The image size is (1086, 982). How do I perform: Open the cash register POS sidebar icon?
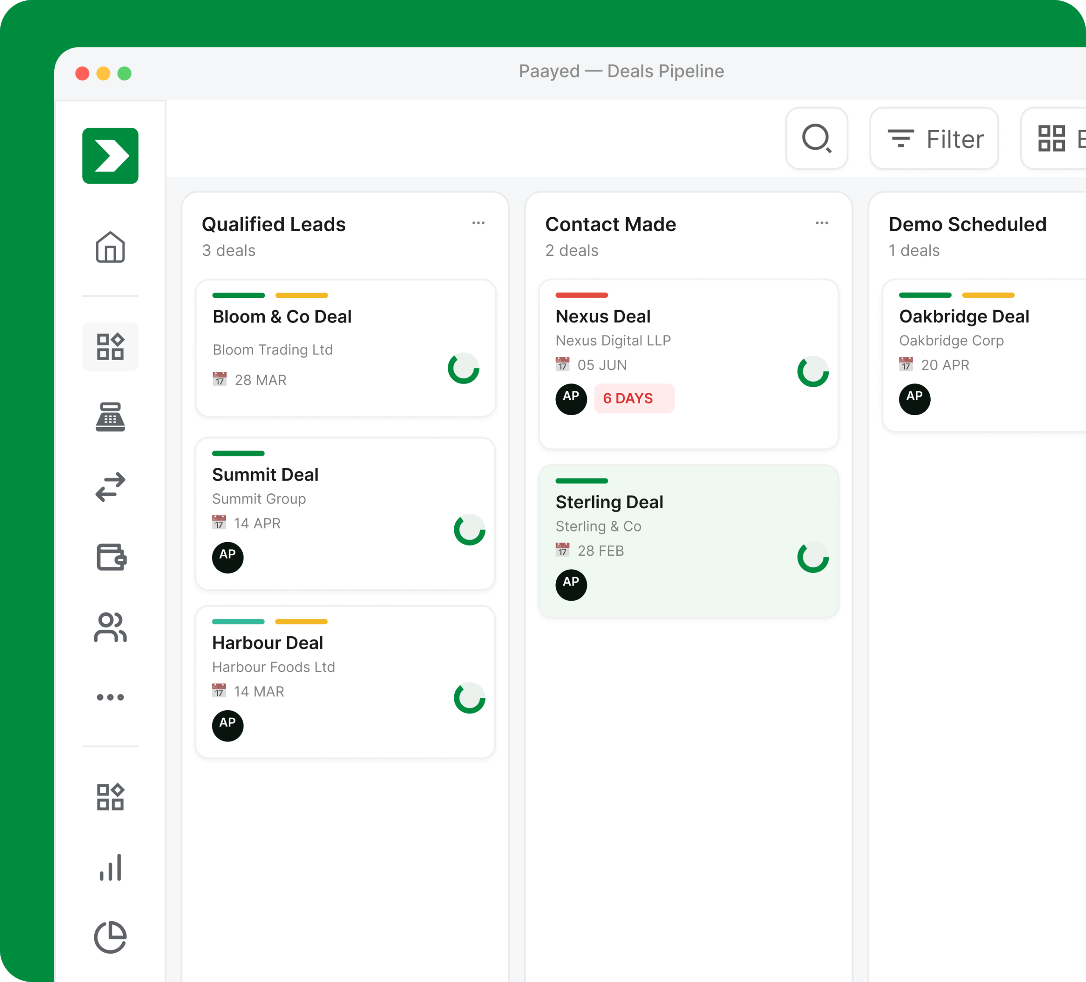(x=110, y=417)
